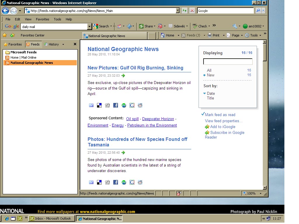Share Tasmania species article on Facebook
Image resolution: width=299 pixels, height=224 pixels.
pyautogui.click(x=116, y=182)
